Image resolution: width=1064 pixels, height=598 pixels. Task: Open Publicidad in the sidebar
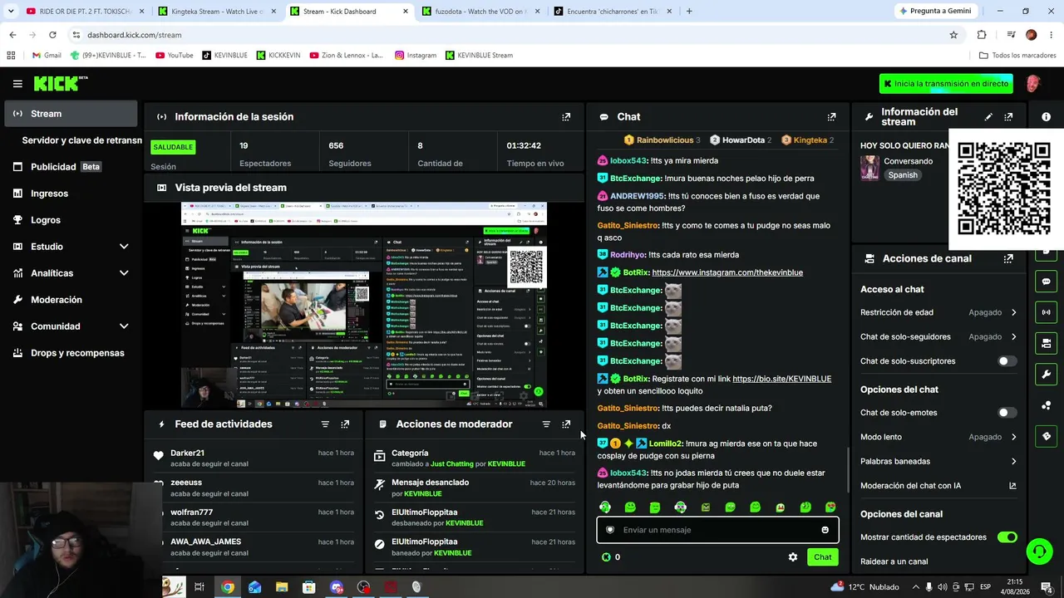point(71,167)
